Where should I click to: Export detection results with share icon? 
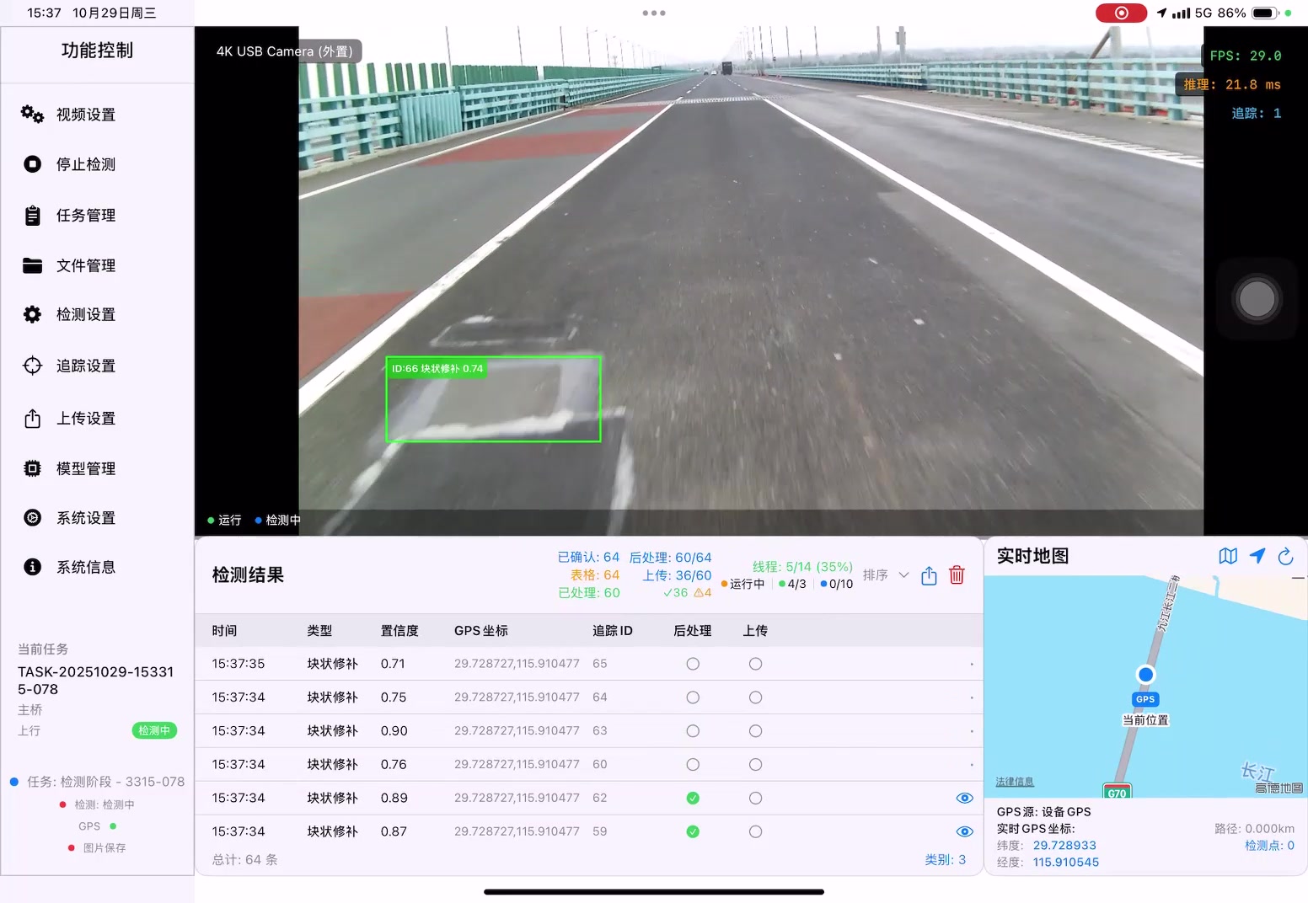pos(929,575)
